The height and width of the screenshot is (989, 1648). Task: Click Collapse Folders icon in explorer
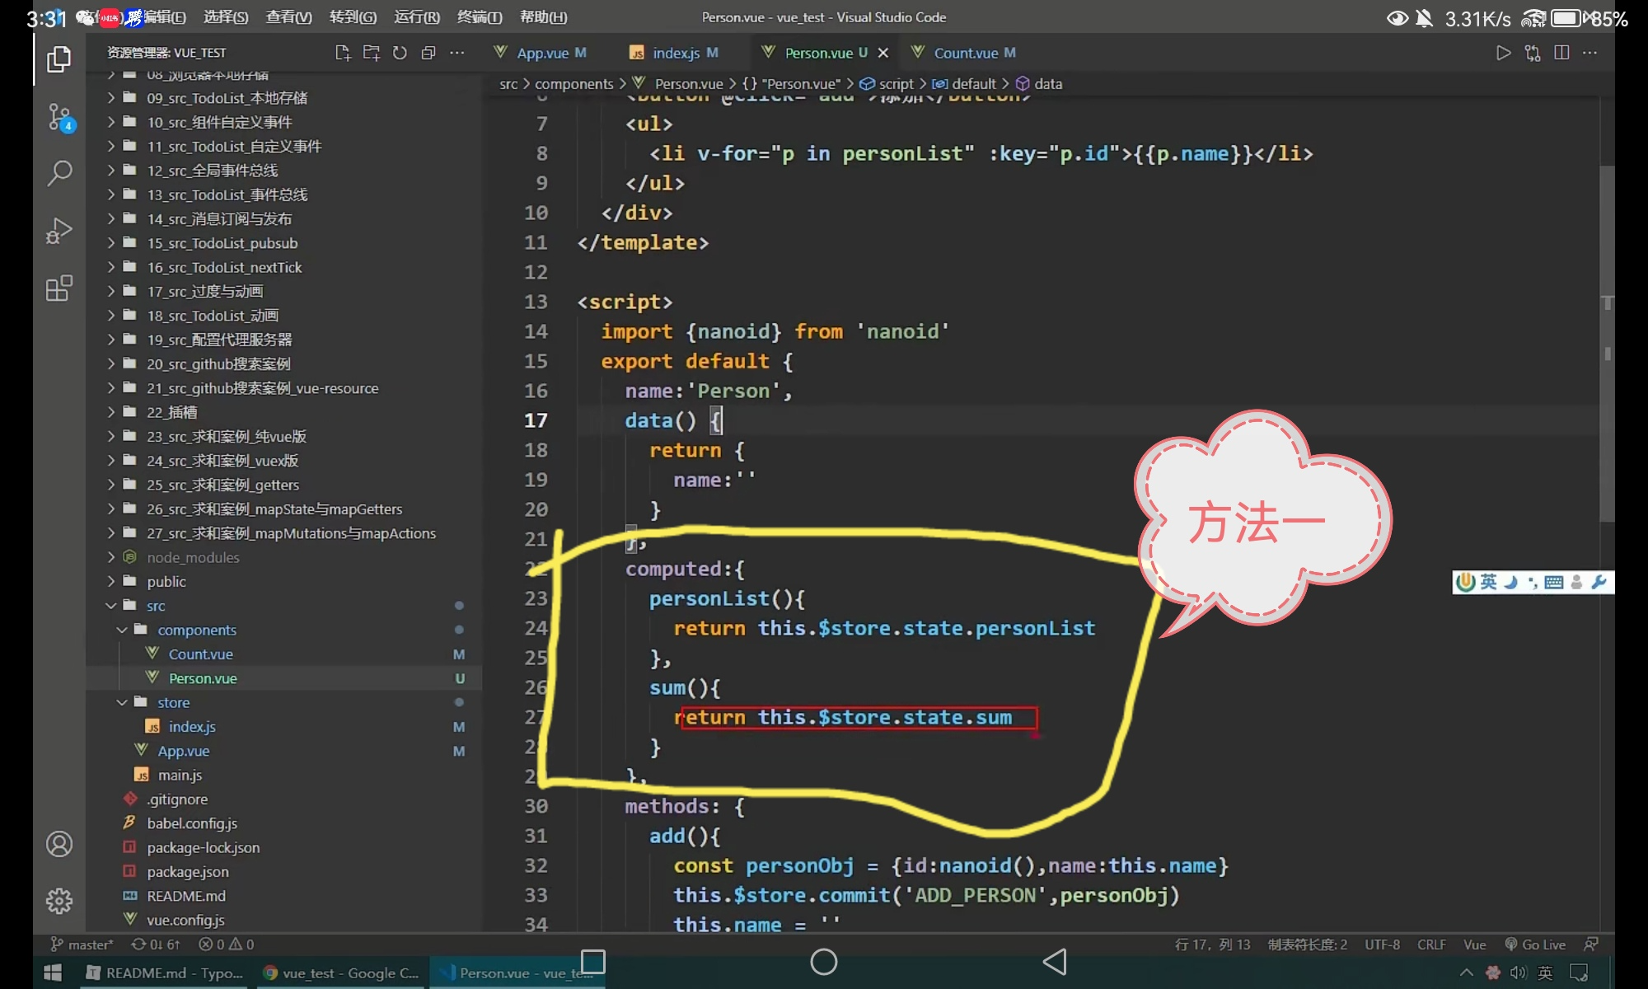tap(428, 53)
